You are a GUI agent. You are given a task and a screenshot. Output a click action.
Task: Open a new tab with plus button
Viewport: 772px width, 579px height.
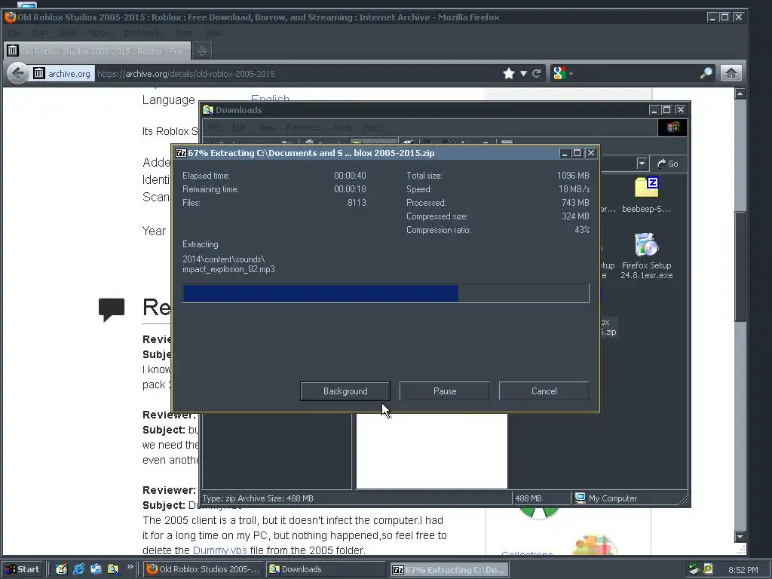[x=202, y=51]
